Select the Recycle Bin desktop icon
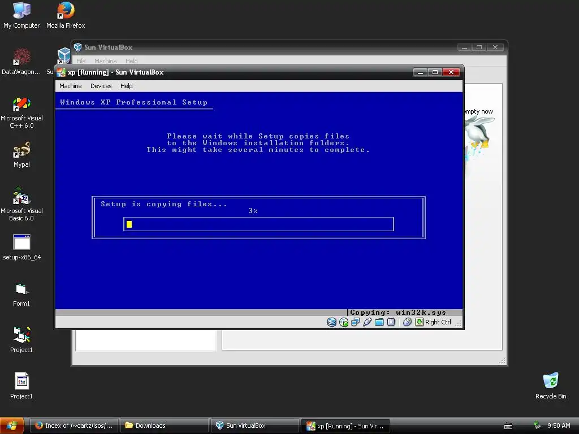This screenshot has height=434, width=579. (551, 385)
